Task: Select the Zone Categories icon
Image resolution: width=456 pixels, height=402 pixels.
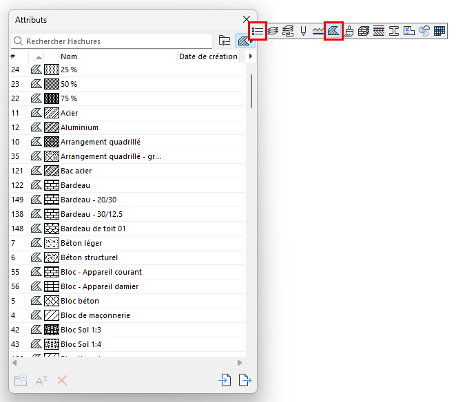Action: click(x=409, y=31)
